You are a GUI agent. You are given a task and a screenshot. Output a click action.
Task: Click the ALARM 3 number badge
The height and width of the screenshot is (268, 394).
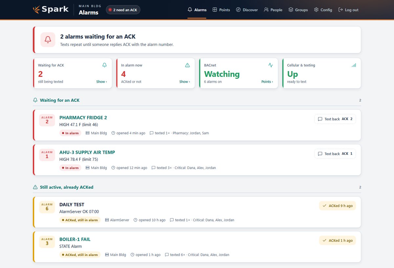point(47,242)
